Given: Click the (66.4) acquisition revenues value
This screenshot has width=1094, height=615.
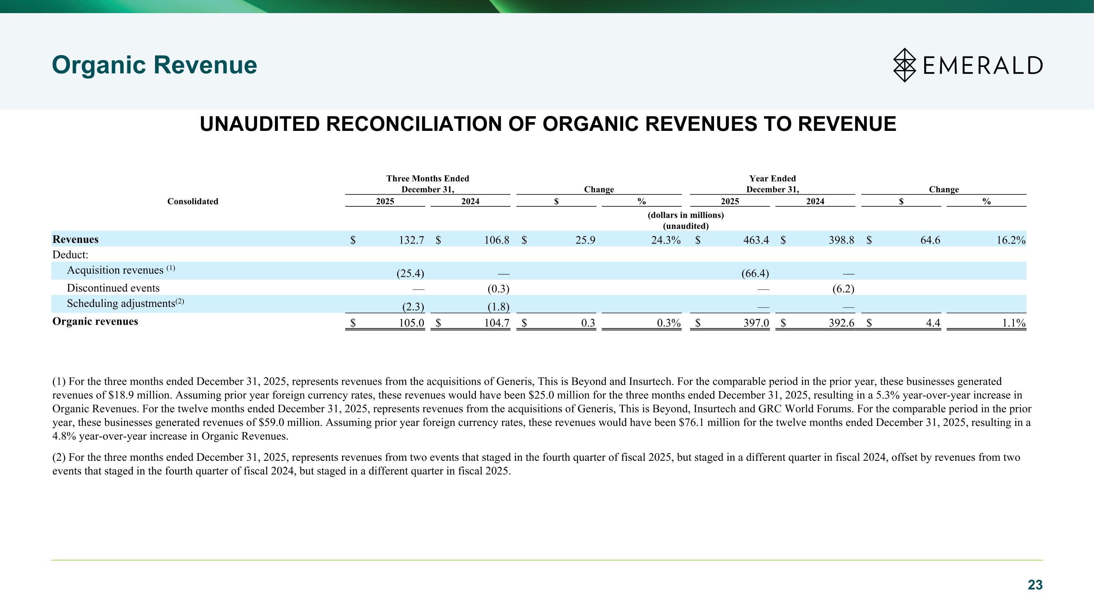Looking at the screenshot, I should coord(755,273).
